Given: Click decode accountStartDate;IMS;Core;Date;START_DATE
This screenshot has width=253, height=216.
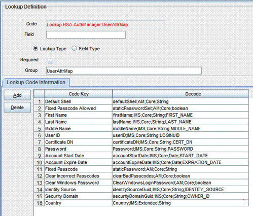Looking at the screenshot, I should point(180,156).
